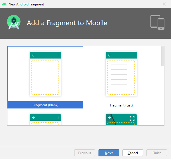Choose the partially visible bottom-left fragment template
171x159 pixels.
coord(45,120)
